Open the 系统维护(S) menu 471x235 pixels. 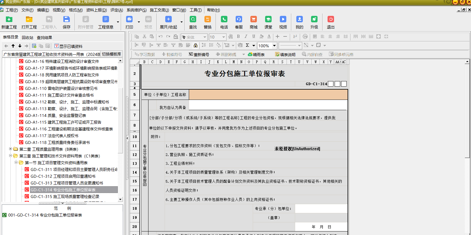point(136,10)
